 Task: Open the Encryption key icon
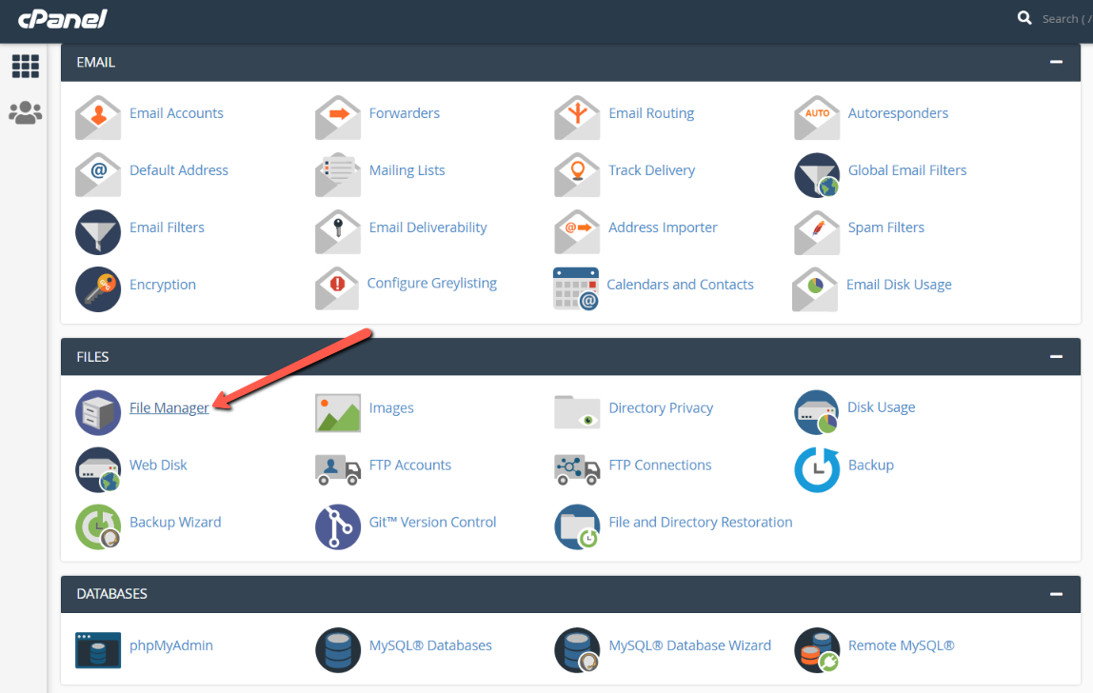pyautogui.click(x=98, y=289)
